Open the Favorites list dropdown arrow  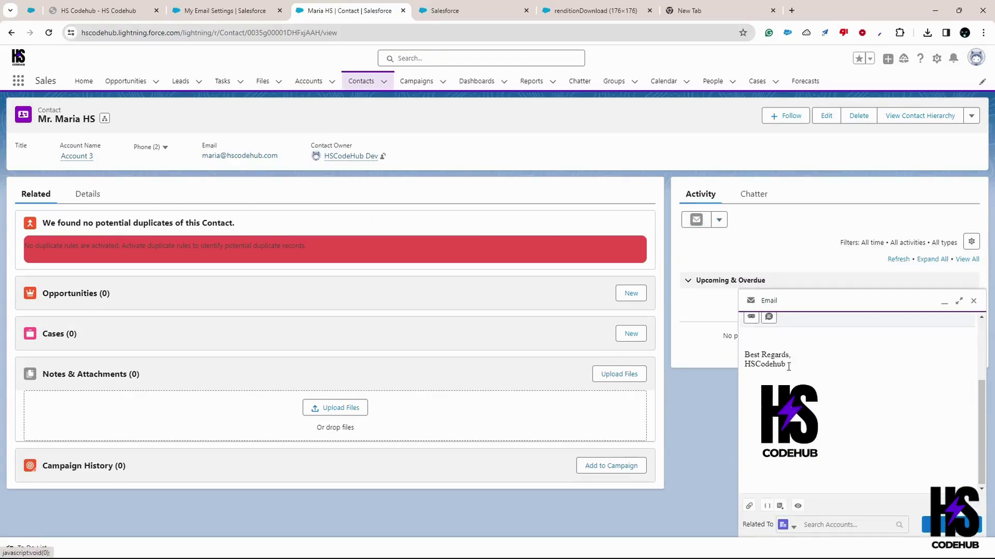(870, 58)
